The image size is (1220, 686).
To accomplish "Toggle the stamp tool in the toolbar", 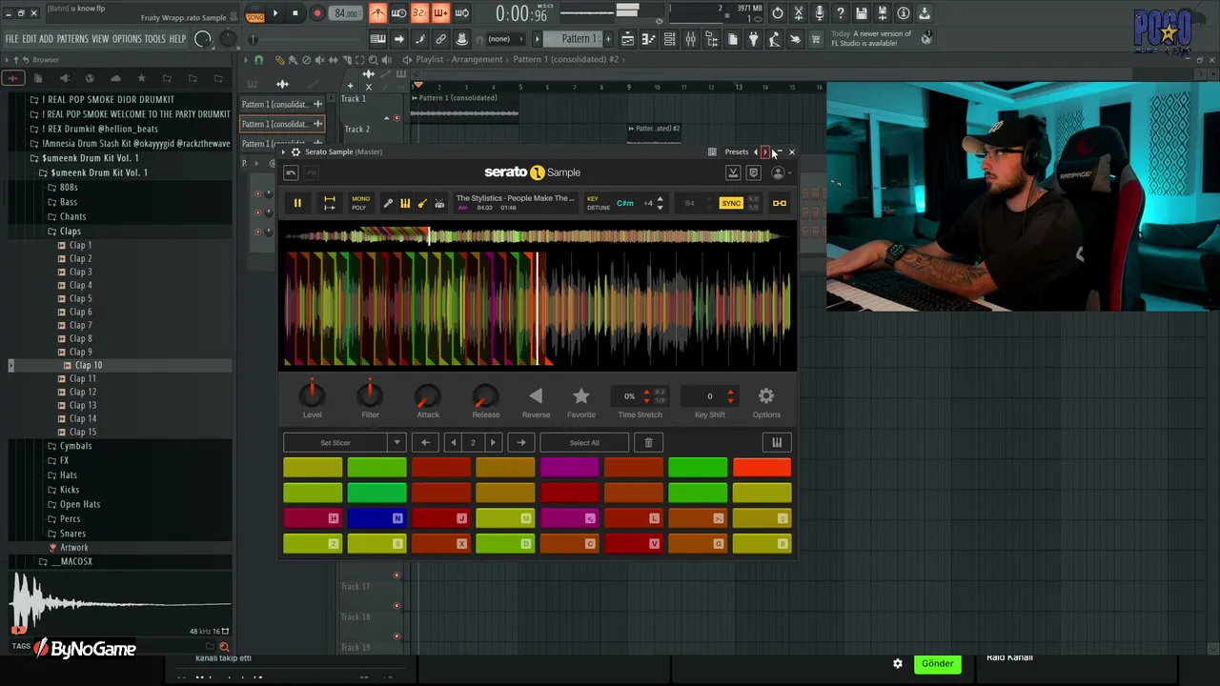I will pos(461,39).
